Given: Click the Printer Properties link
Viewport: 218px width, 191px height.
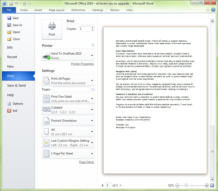Looking at the screenshot, I should point(82,64).
